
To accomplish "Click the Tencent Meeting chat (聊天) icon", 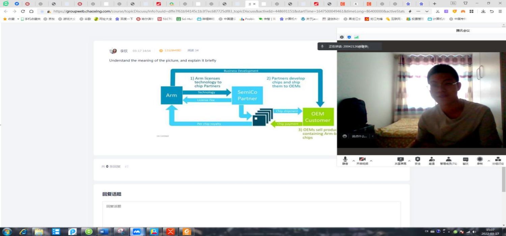I will (466, 160).
